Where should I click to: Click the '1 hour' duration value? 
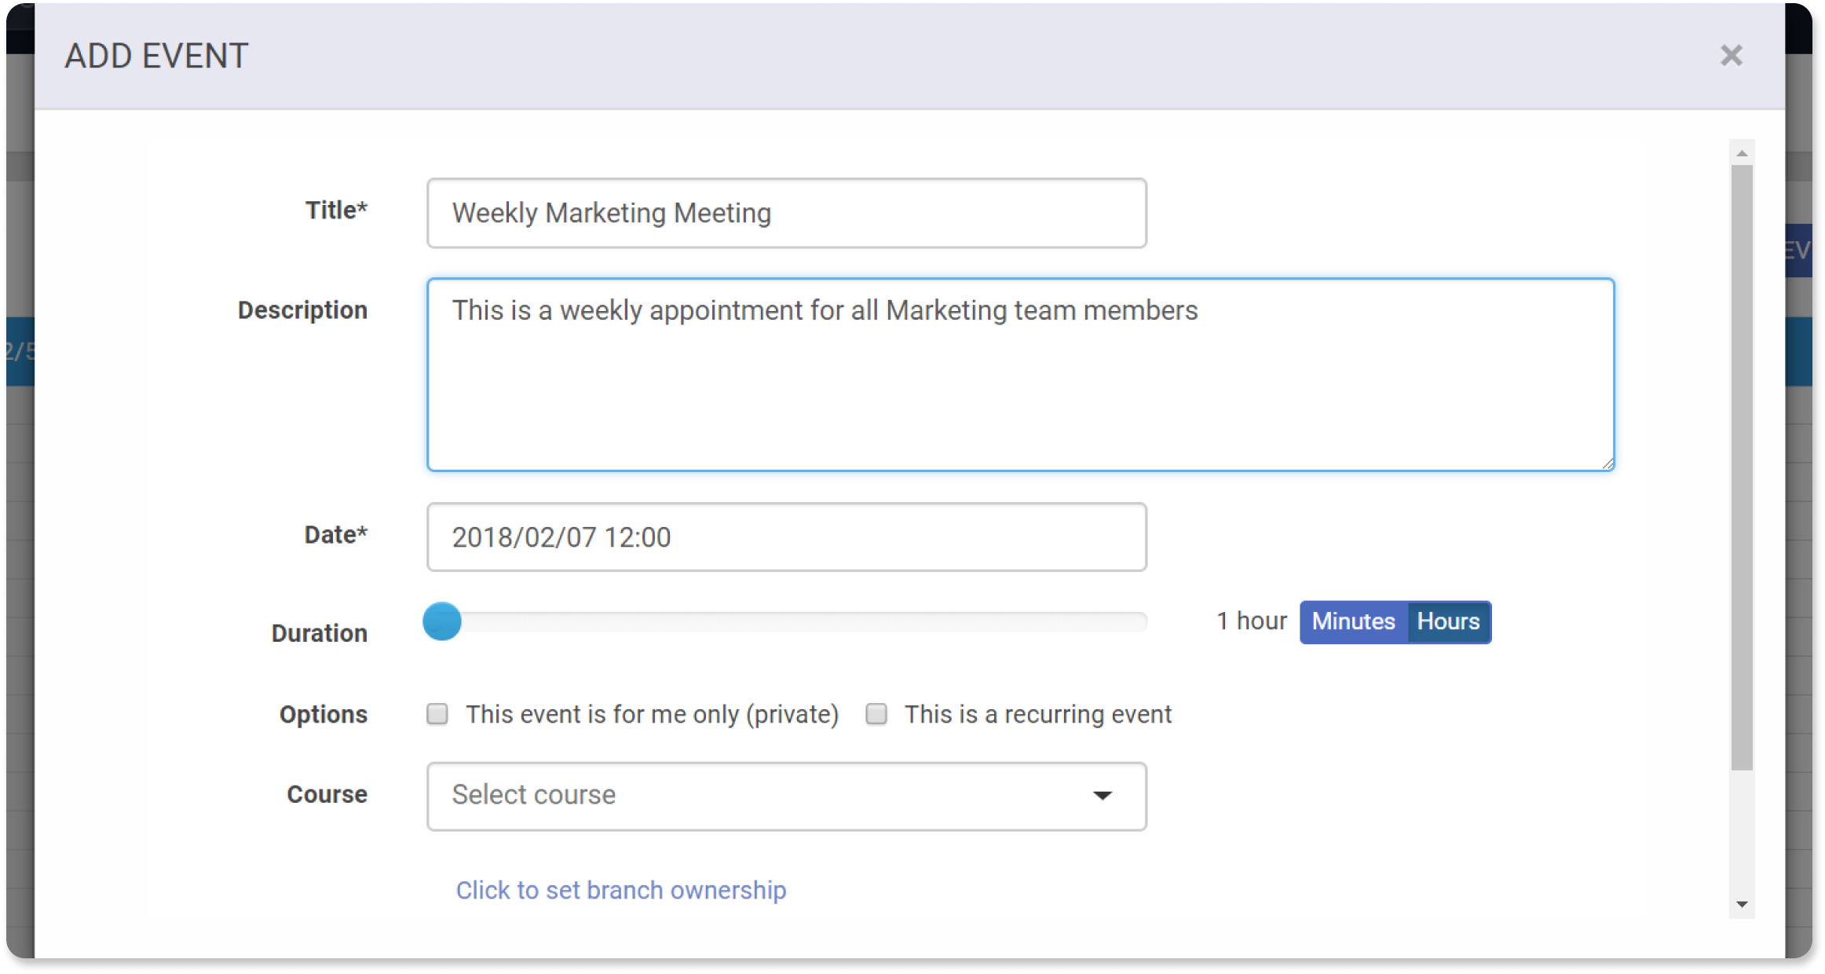[1252, 621]
